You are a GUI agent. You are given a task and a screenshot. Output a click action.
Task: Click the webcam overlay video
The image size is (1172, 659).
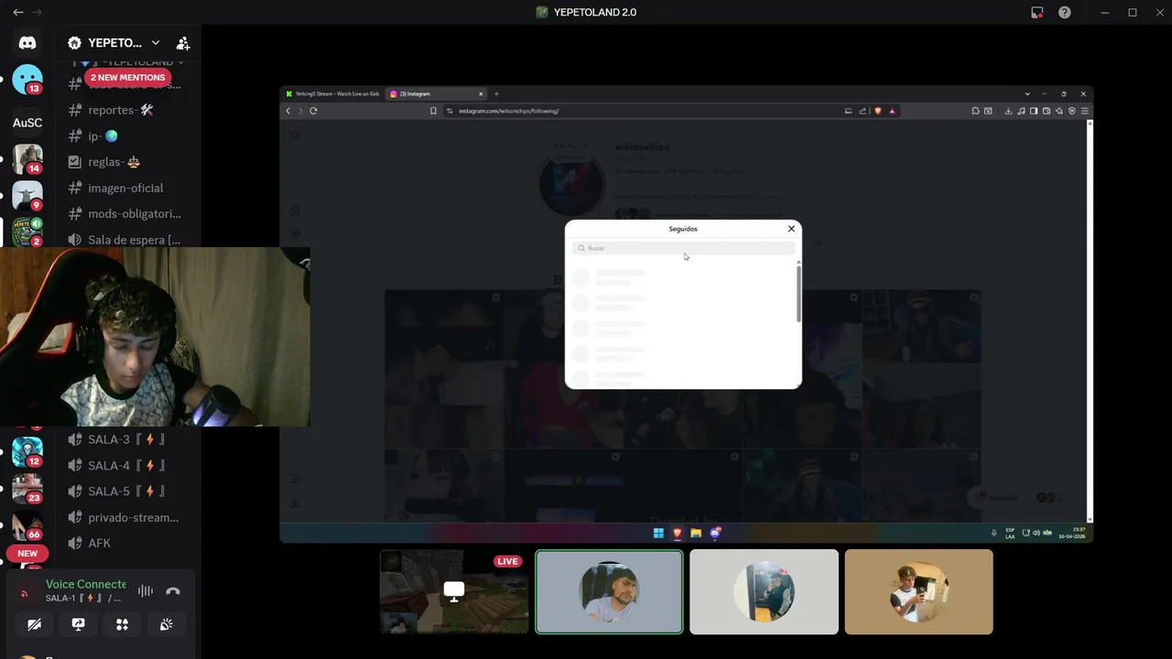pos(155,337)
